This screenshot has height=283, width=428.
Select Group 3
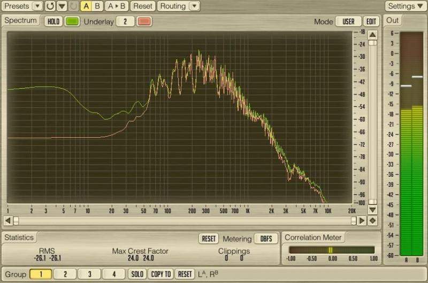pos(89,274)
